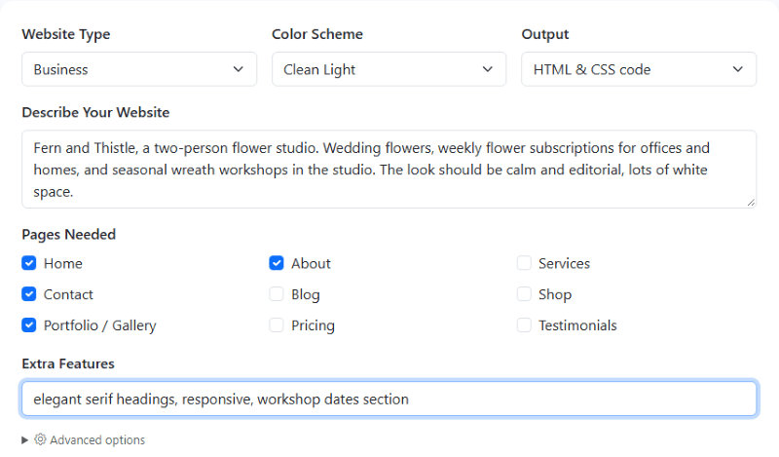Viewport: 779px width, 457px height.
Task: Uncheck the Home page checkbox
Action: click(29, 263)
